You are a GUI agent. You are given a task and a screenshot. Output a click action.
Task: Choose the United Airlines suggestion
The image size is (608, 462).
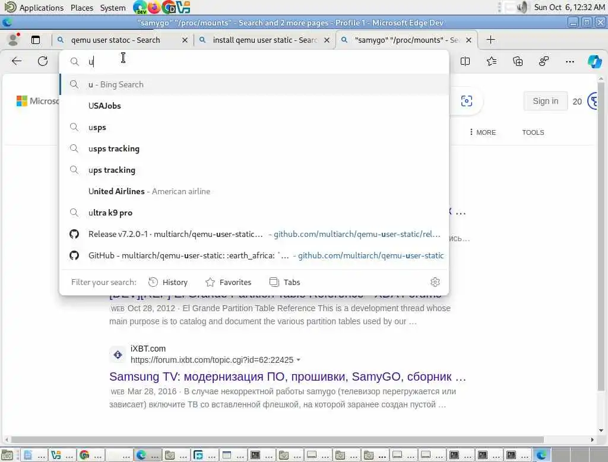(x=254, y=191)
